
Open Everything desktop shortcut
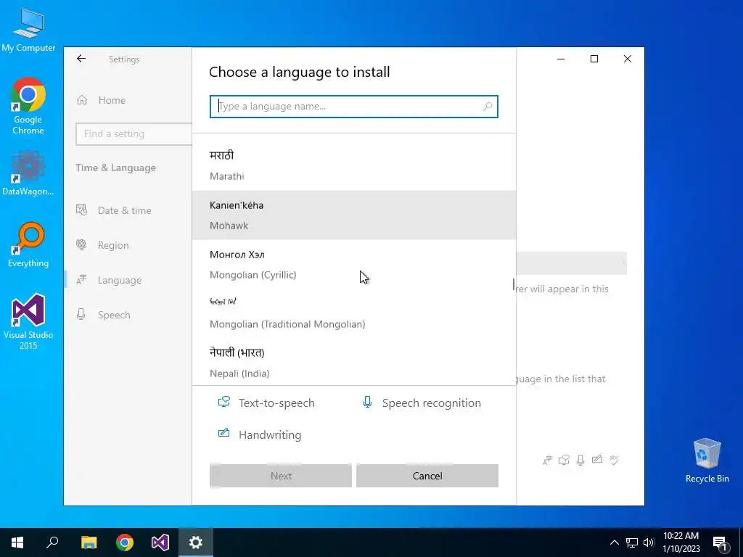click(28, 245)
